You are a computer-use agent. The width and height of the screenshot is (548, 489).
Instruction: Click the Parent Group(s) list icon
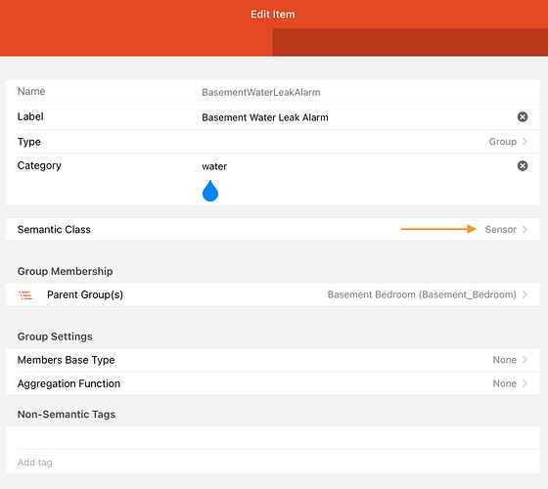click(x=25, y=295)
